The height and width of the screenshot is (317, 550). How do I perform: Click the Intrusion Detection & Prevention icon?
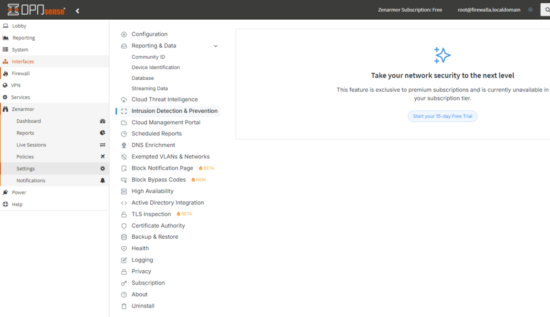coord(124,111)
